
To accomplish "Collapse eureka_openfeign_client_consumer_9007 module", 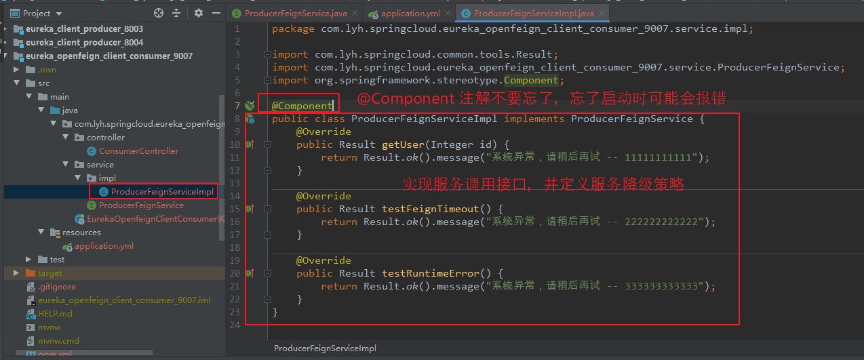I will coord(7,56).
